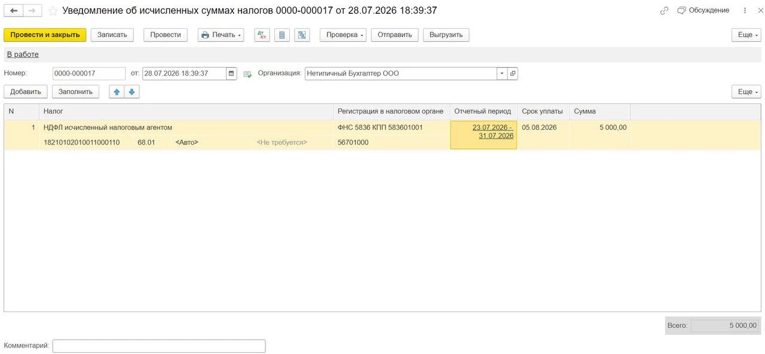Click the Отчетный период column header

tap(483, 111)
